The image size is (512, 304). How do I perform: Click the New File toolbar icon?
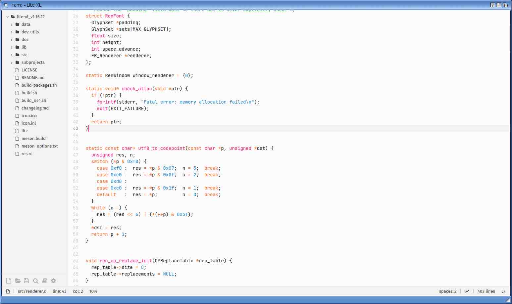9,281
